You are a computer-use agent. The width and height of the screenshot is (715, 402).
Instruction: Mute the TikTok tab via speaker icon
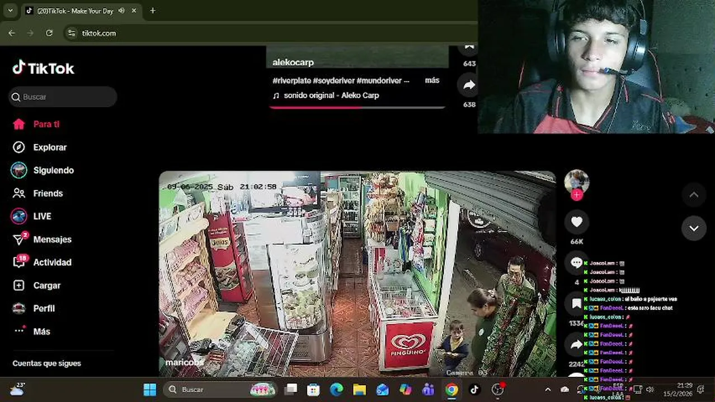pyautogui.click(x=121, y=11)
